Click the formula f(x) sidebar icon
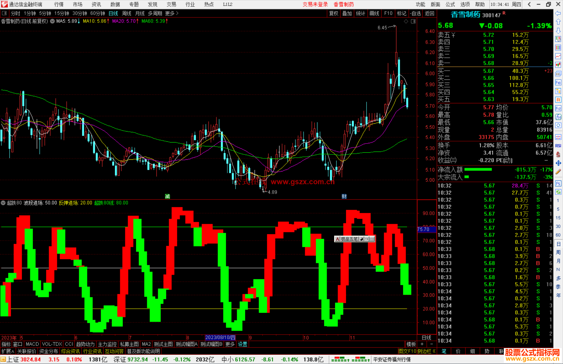The image size is (563, 364). tap(558, 117)
